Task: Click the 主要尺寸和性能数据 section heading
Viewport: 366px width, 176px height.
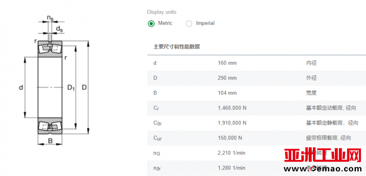Action: [x=177, y=47]
